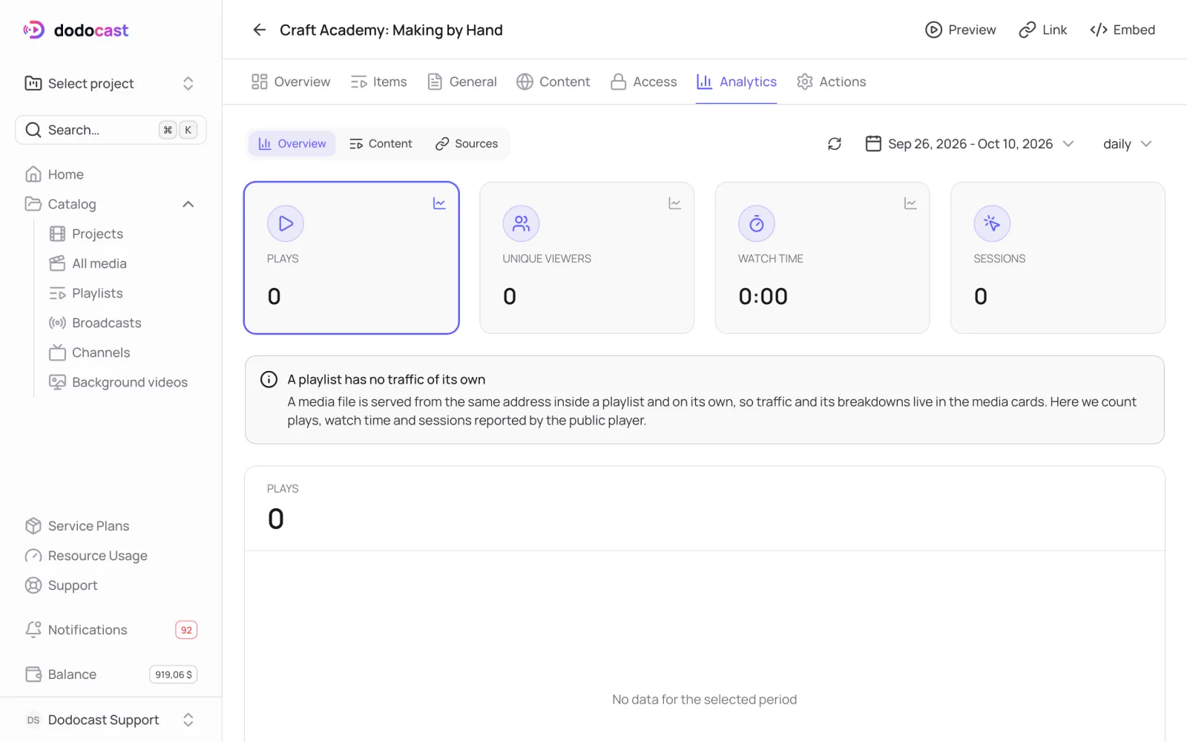Click the Sessions cursor icon
The width and height of the screenshot is (1187, 742).
992,223
